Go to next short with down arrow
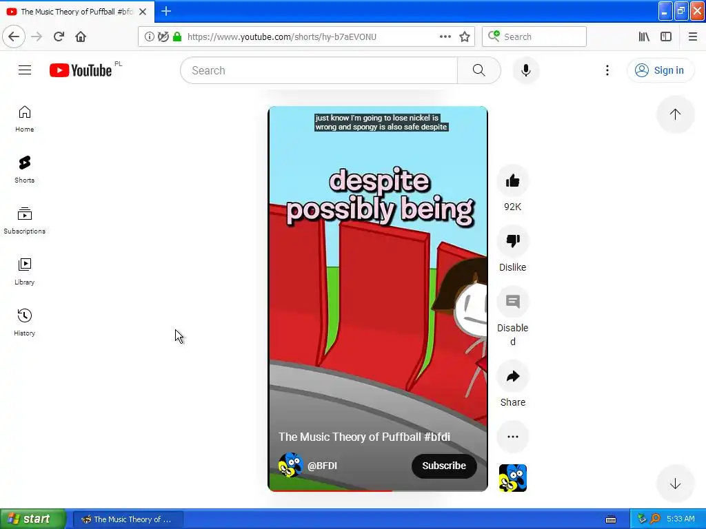The image size is (706, 529). [x=675, y=484]
